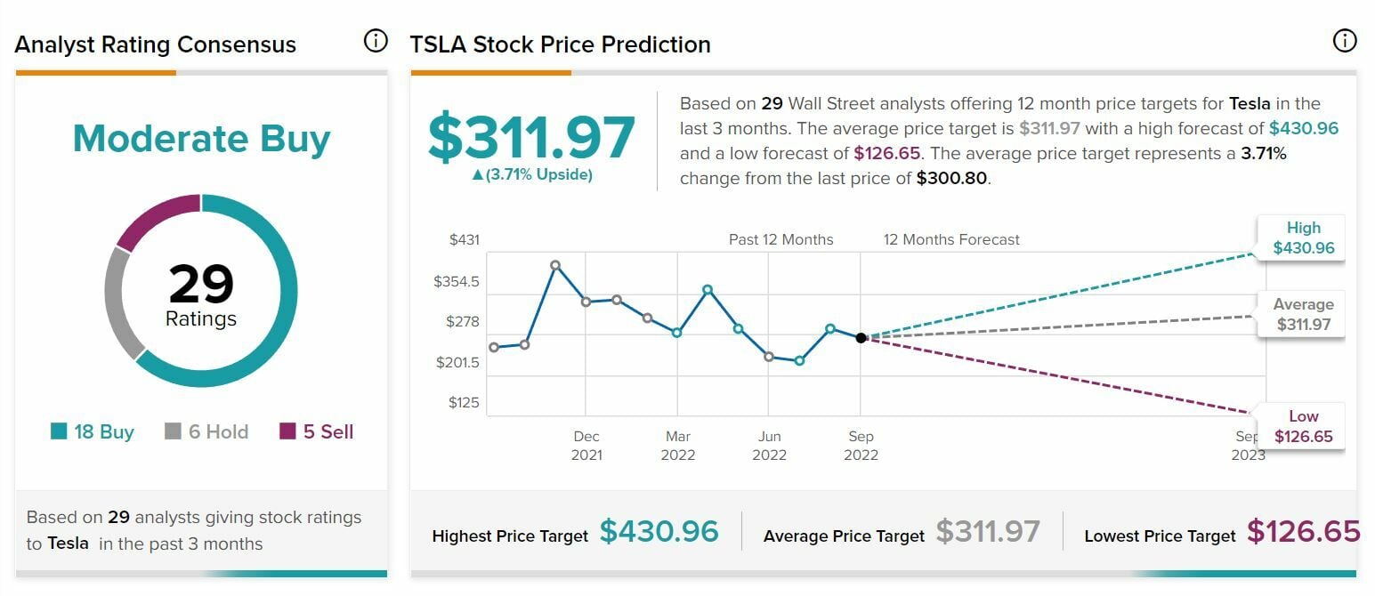The width and height of the screenshot is (1375, 596).
Task: Click the large $311.97 price target
Action: click(x=531, y=136)
